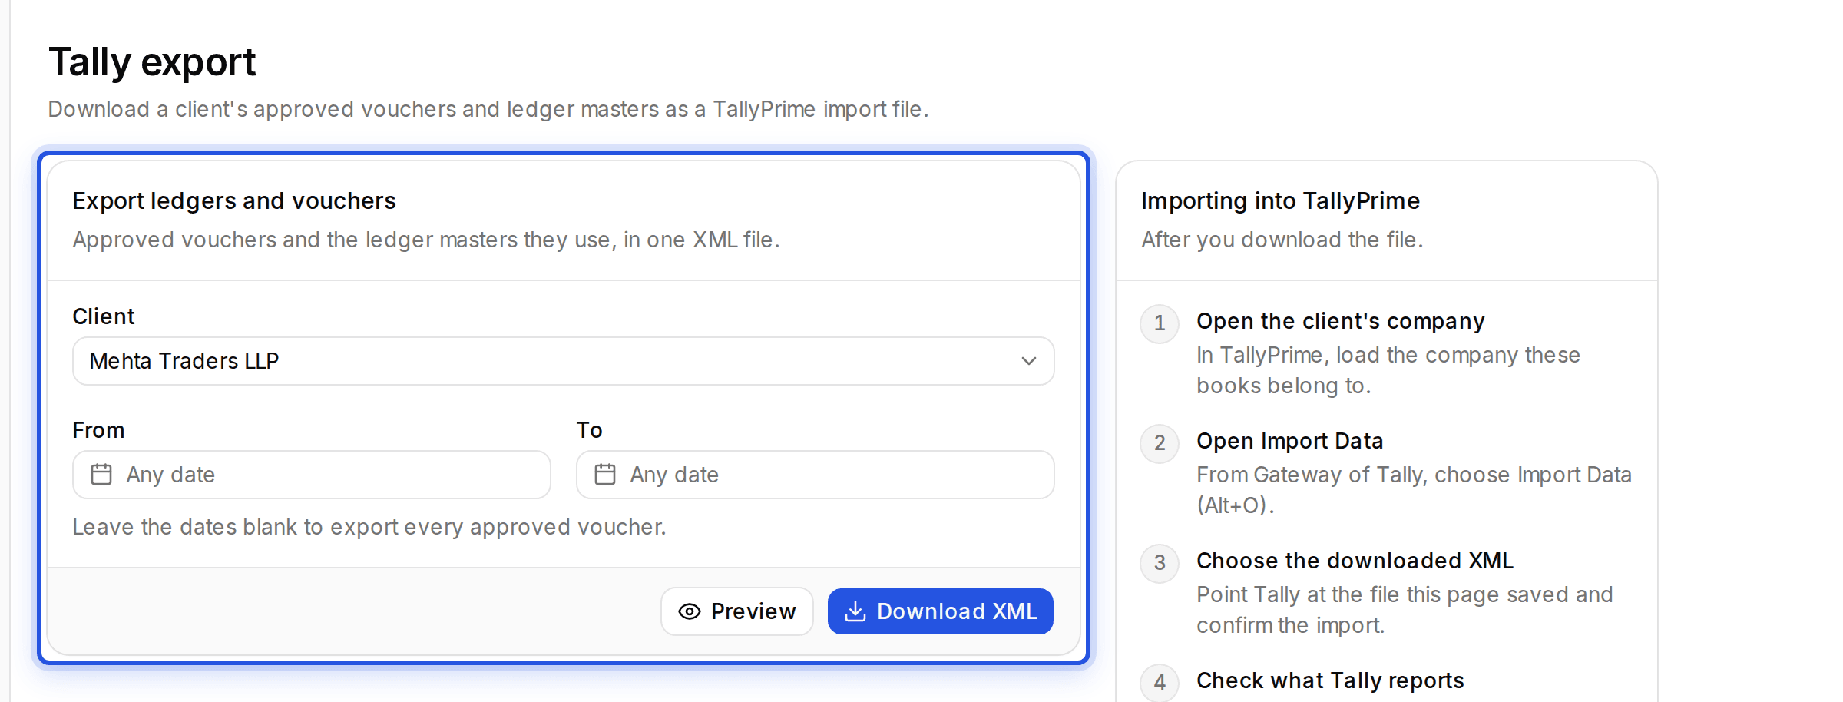Screen dimensions: 1843x702
Task: Click the Tally export page heading
Action: pyautogui.click(x=152, y=62)
